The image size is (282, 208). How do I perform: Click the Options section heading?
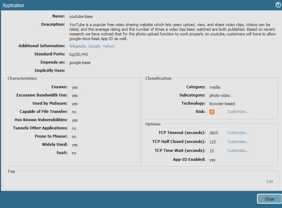tap(153, 124)
